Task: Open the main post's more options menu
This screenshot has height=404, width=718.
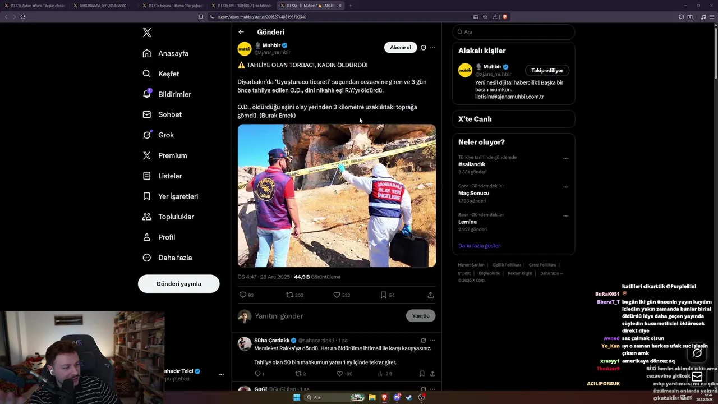Action: point(432,48)
